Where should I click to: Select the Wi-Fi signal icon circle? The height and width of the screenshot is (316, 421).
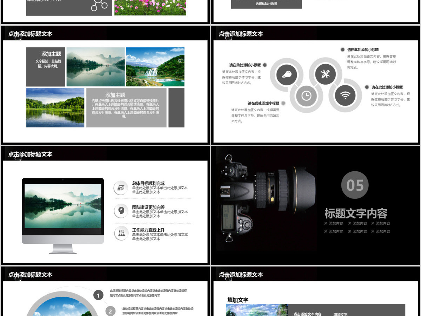pyautogui.click(x=345, y=96)
